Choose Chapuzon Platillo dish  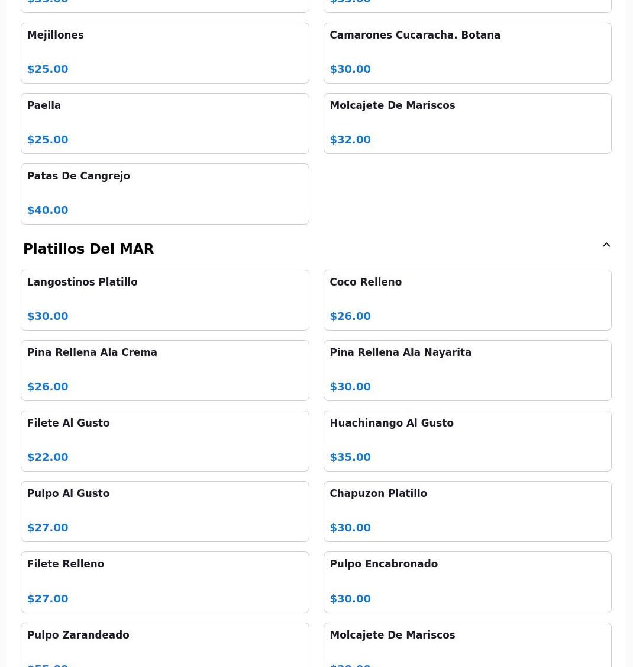click(467, 512)
